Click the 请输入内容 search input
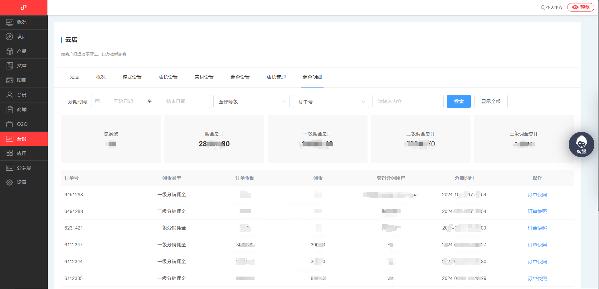The image size is (599, 289). tap(408, 102)
